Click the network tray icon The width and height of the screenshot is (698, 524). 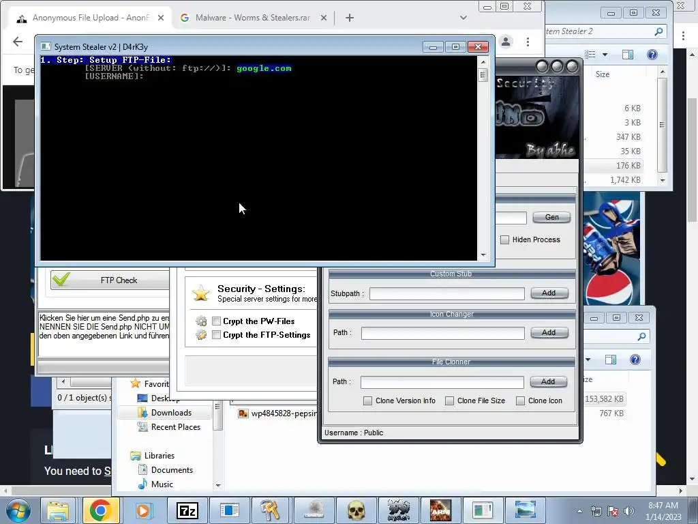[x=596, y=511]
